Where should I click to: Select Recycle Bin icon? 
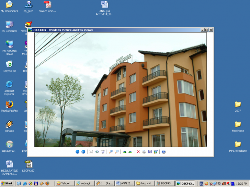click(9, 66)
